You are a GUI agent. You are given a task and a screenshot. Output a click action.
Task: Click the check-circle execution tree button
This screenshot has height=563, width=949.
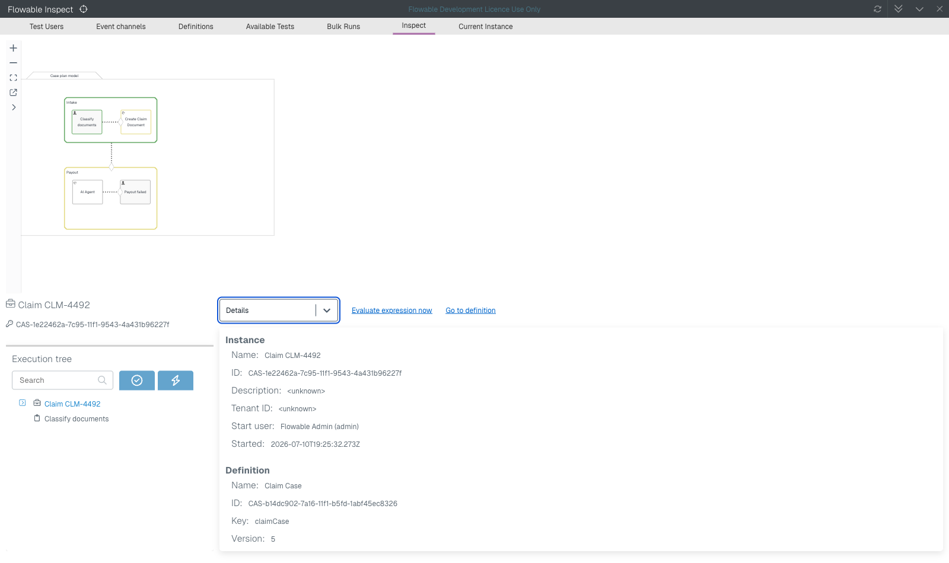[137, 380]
